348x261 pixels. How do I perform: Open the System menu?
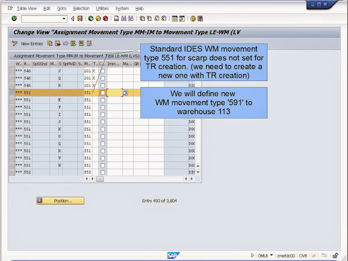pyautogui.click(x=122, y=9)
